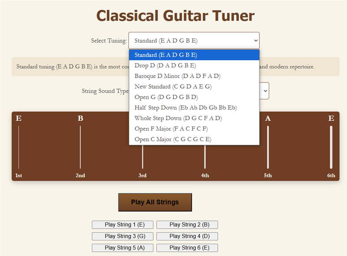Click the '6th' string label
This screenshot has height=256, width=347.
pos(331,176)
